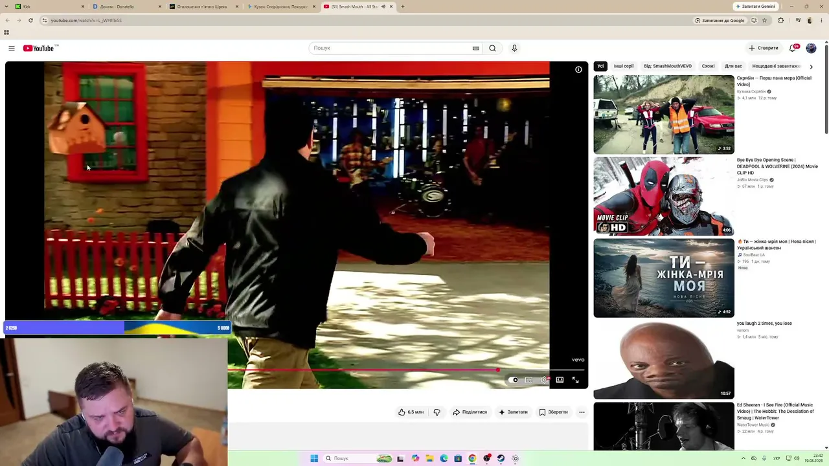Select the Інші серії filter chip
829x466 pixels.
coord(624,66)
